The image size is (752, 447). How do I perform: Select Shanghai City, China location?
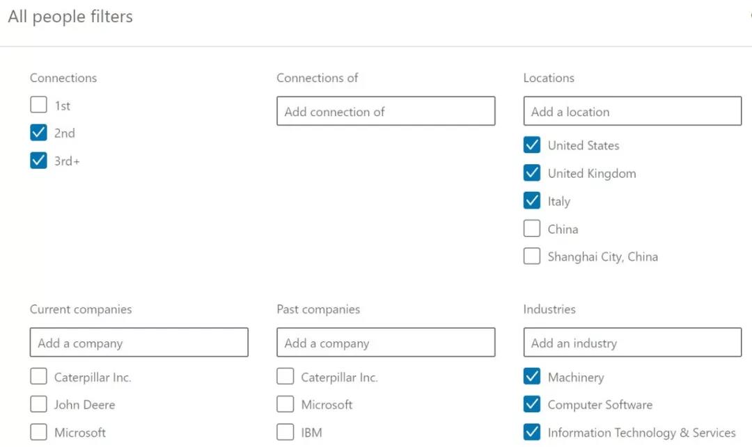tap(532, 257)
